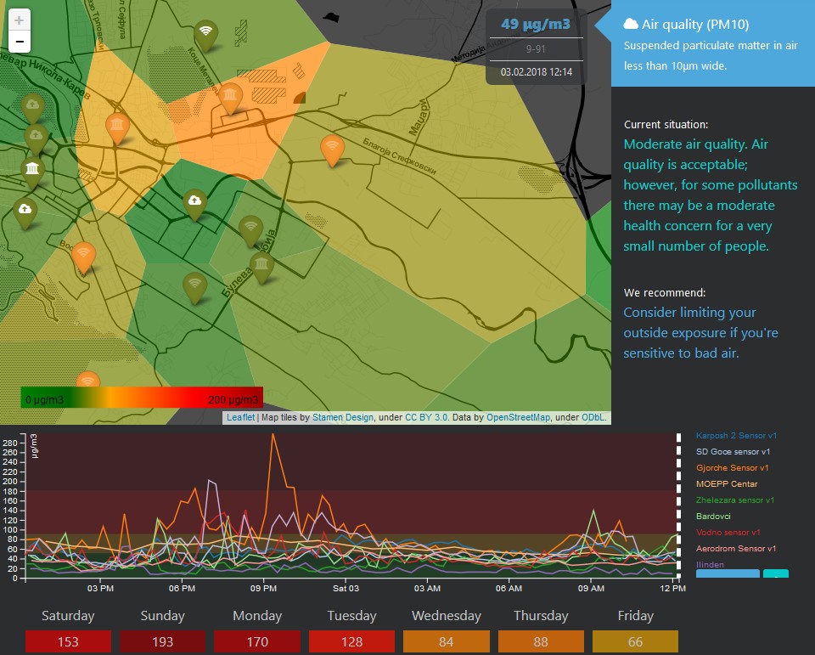The width and height of the screenshot is (815, 655).
Task: Toggle Gjorche Sensor v1 line in chart
Action: click(732, 468)
